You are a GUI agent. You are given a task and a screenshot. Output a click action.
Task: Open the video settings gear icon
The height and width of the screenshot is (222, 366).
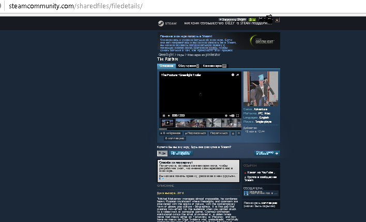tap(226, 115)
